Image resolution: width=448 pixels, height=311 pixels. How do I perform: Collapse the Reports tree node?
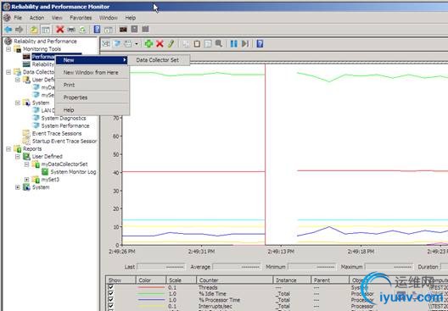point(8,148)
